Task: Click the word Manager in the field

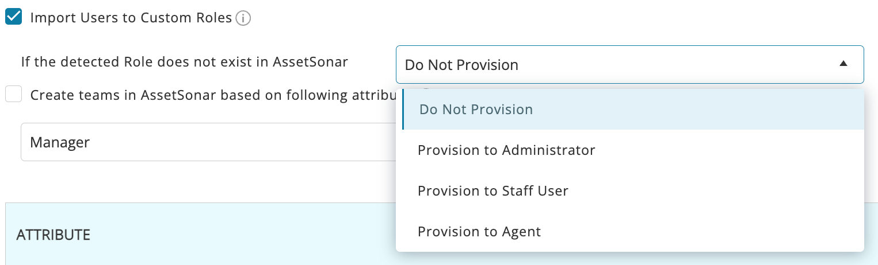Action: coord(60,142)
